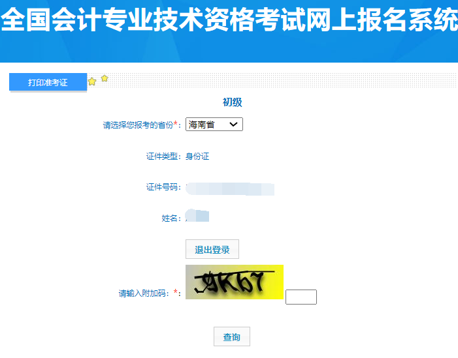Open the 海南省 province dropdown
Screen dimensions: 458x358
(x=214, y=125)
